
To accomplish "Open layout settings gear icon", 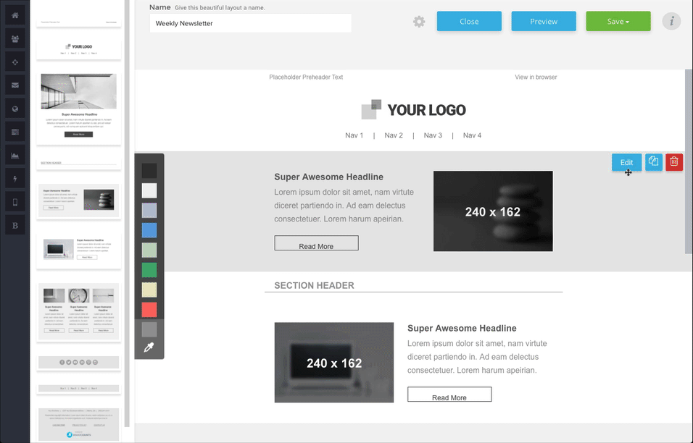I will [419, 22].
